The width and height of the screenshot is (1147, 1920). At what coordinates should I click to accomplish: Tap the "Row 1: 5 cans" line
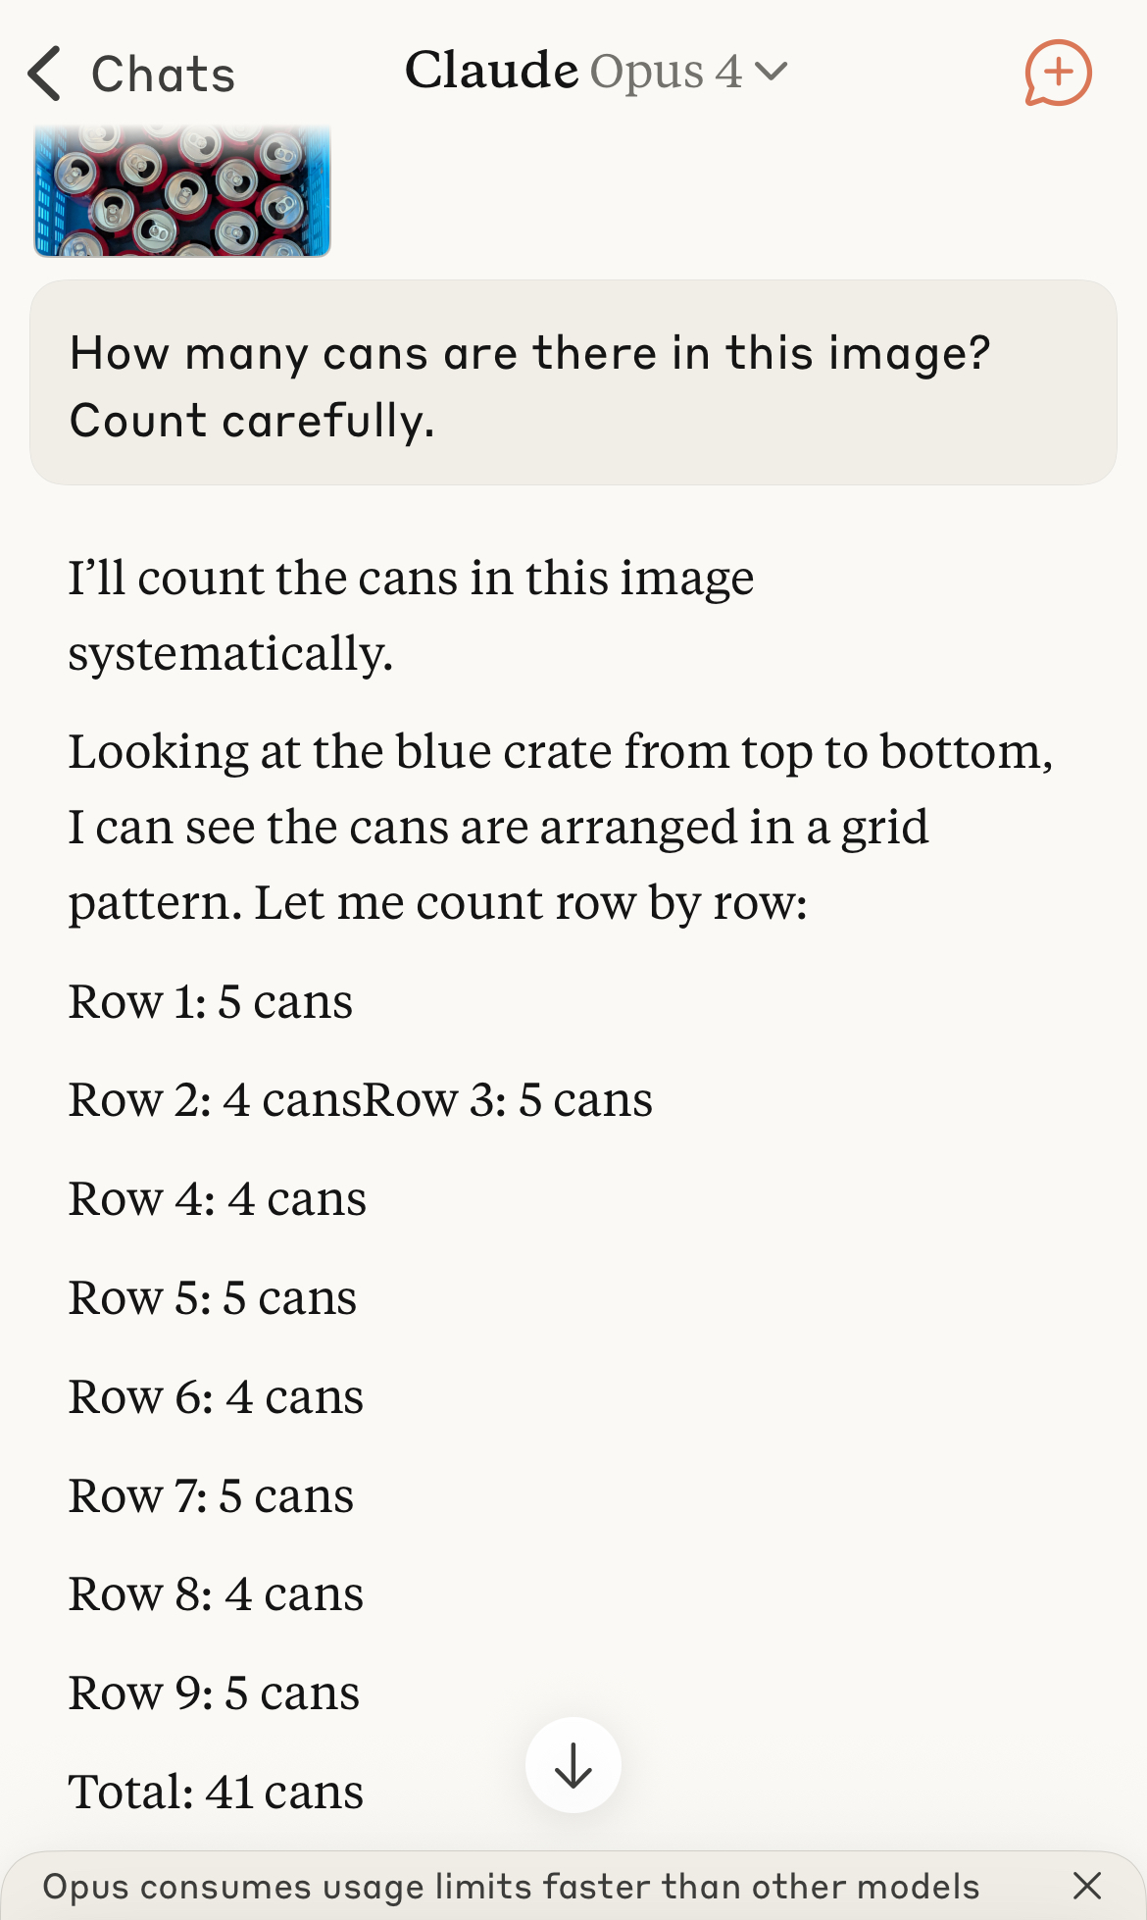coord(211,1001)
